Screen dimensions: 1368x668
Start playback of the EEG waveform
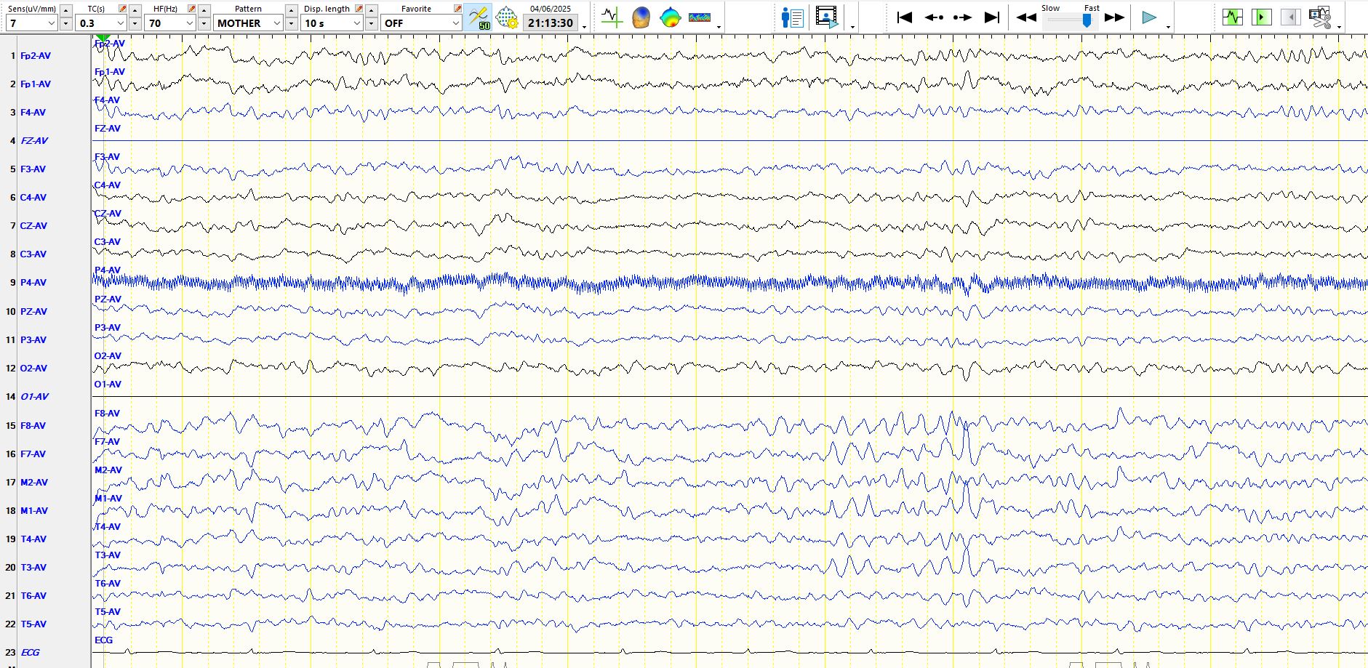(1149, 17)
